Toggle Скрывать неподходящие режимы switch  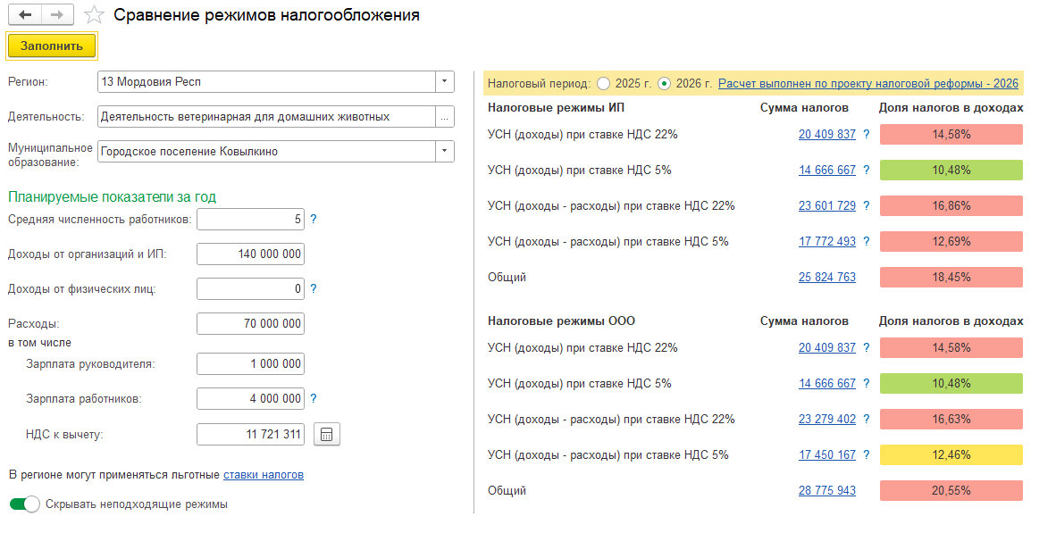point(25,504)
